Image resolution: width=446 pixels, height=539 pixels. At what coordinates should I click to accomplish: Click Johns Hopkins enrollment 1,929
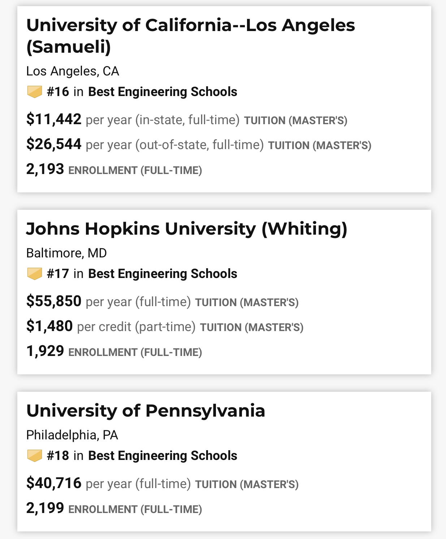click(45, 351)
